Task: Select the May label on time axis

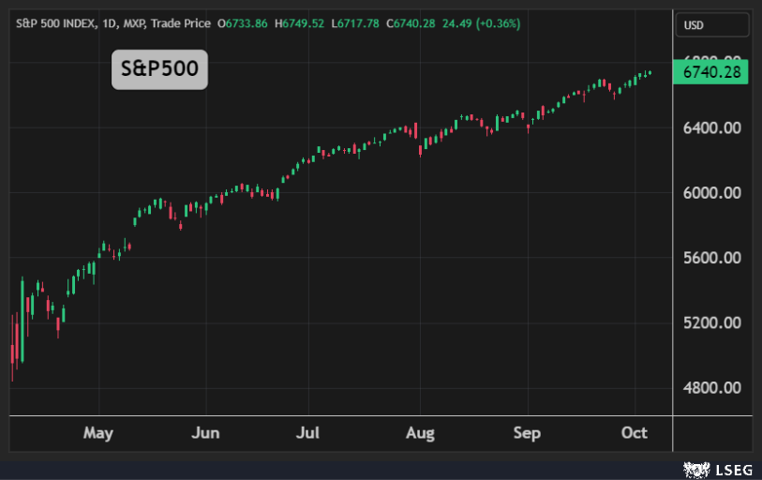Action: tap(98, 433)
